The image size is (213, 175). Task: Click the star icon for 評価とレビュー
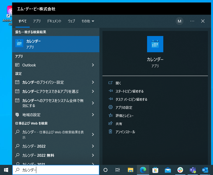[x=111, y=115]
